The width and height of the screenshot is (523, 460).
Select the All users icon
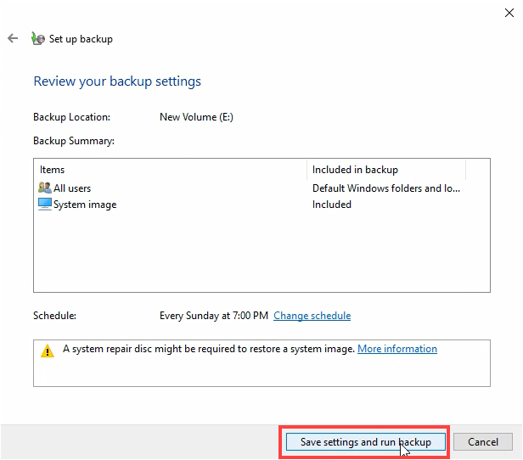tap(45, 188)
